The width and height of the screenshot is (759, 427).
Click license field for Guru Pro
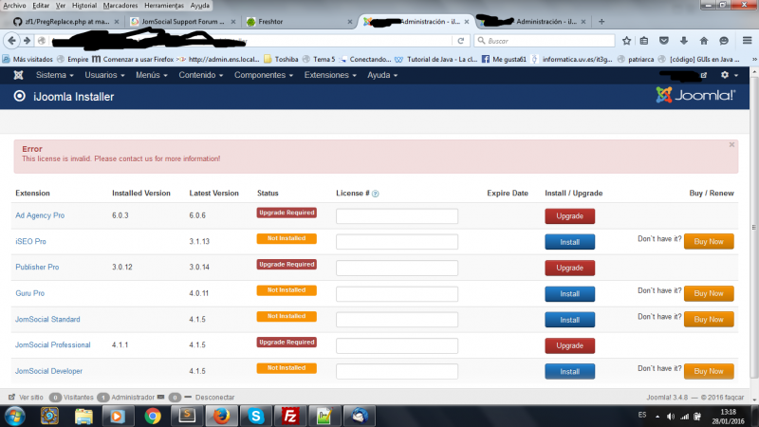point(397,294)
